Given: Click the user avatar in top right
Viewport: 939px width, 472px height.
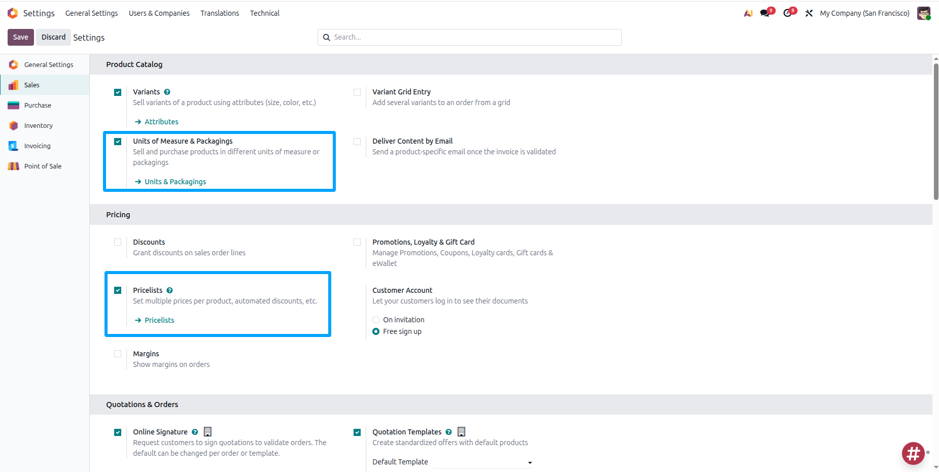Looking at the screenshot, I should 923,13.
